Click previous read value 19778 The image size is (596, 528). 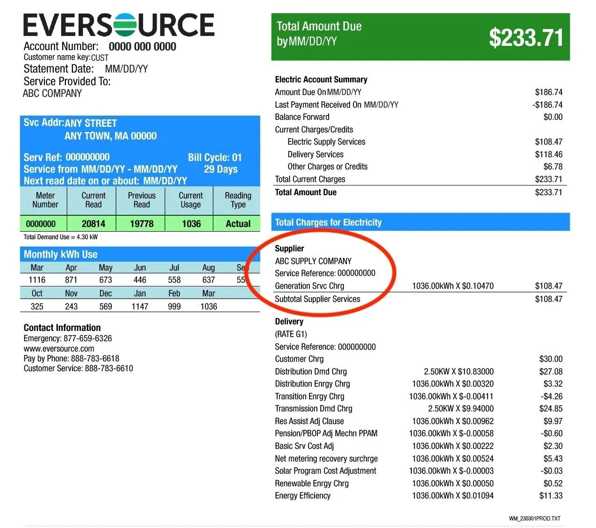[x=142, y=224]
